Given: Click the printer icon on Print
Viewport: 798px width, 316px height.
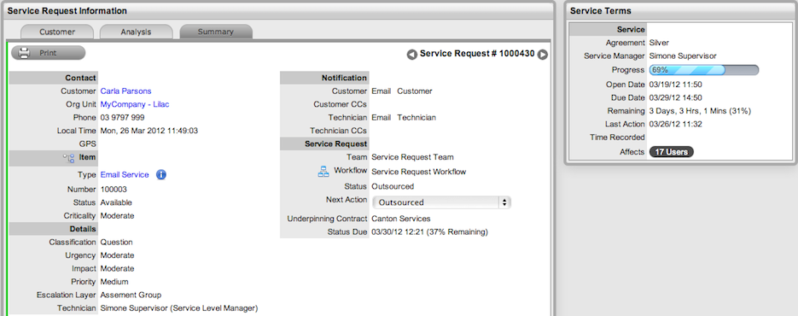Looking at the screenshot, I should [x=25, y=53].
